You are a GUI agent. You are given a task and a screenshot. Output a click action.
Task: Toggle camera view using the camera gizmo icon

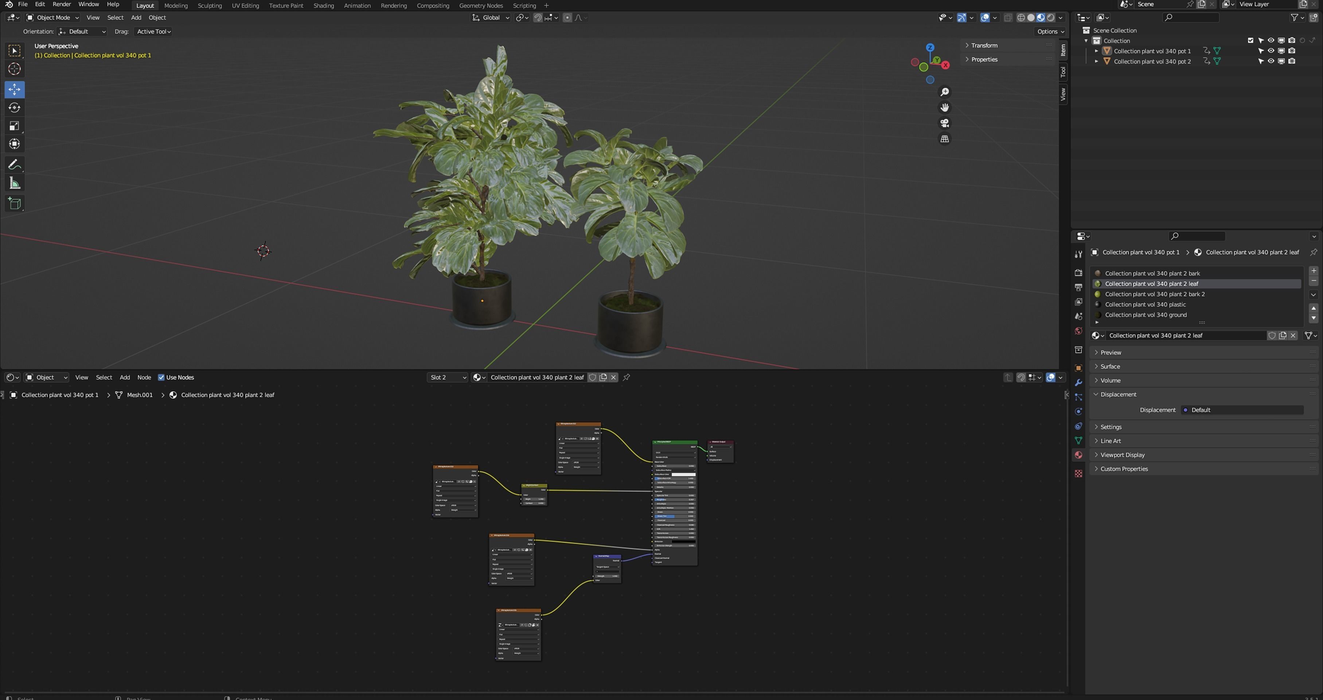click(944, 123)
